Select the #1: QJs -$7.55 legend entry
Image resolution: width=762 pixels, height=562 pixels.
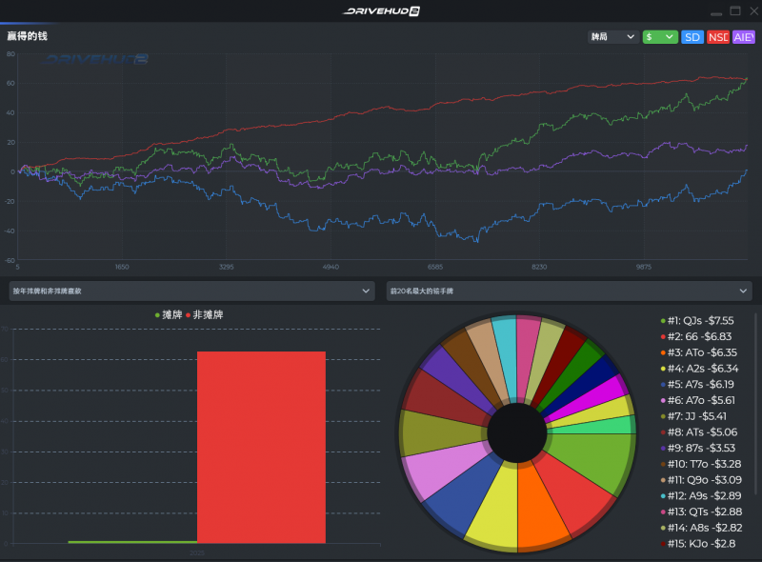(x=700, y=321)
